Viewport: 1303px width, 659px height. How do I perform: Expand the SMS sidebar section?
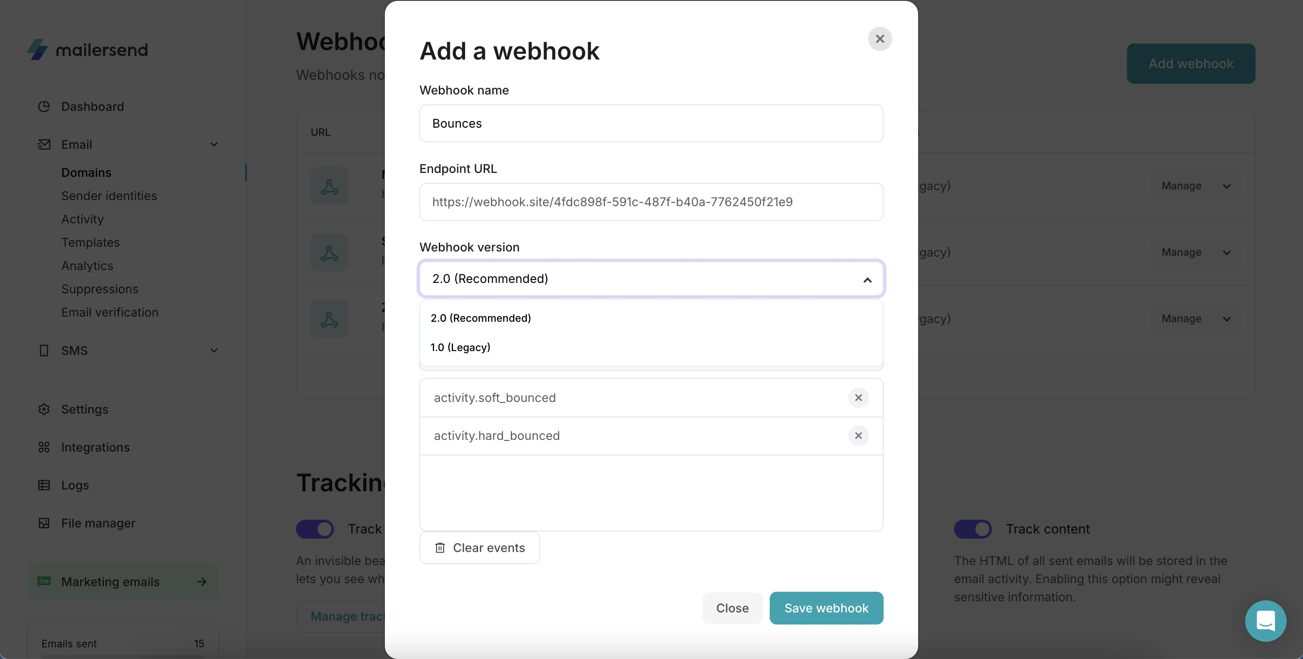pos(214,351)
